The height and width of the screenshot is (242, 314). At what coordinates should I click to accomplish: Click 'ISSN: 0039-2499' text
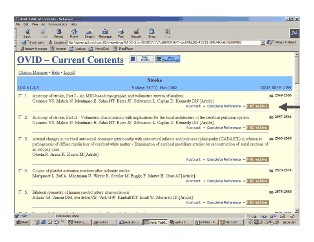point(276,88)
